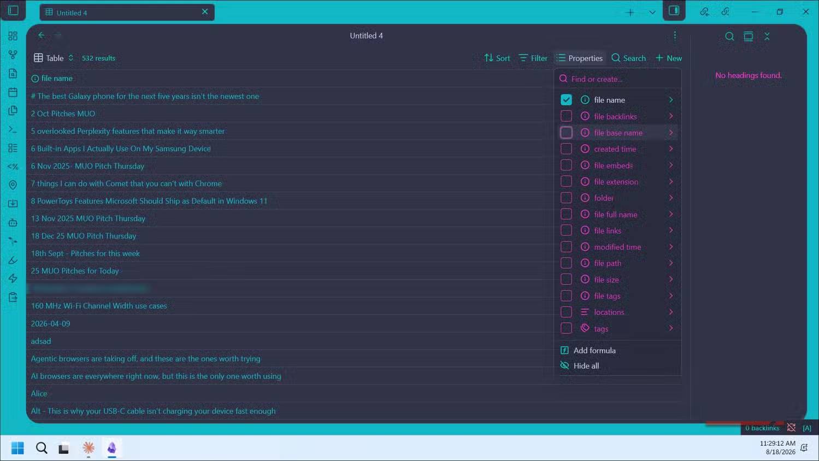The image size is (819, 461).
Task: Click the file search ribbon icon
Action: click(13, 73)
